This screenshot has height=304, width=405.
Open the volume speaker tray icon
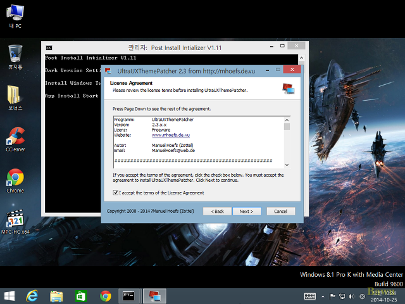pos(351,296)
